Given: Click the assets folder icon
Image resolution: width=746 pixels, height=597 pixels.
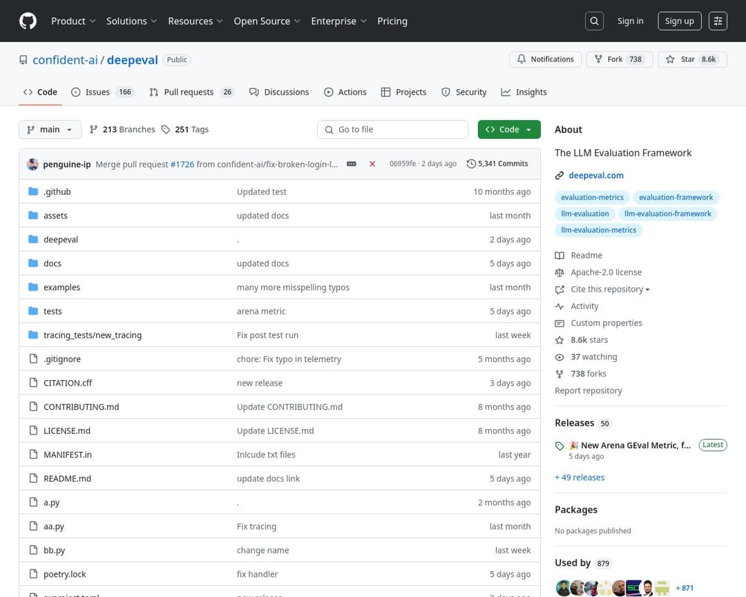Looking at the screenshot, I should pos(33,215).
